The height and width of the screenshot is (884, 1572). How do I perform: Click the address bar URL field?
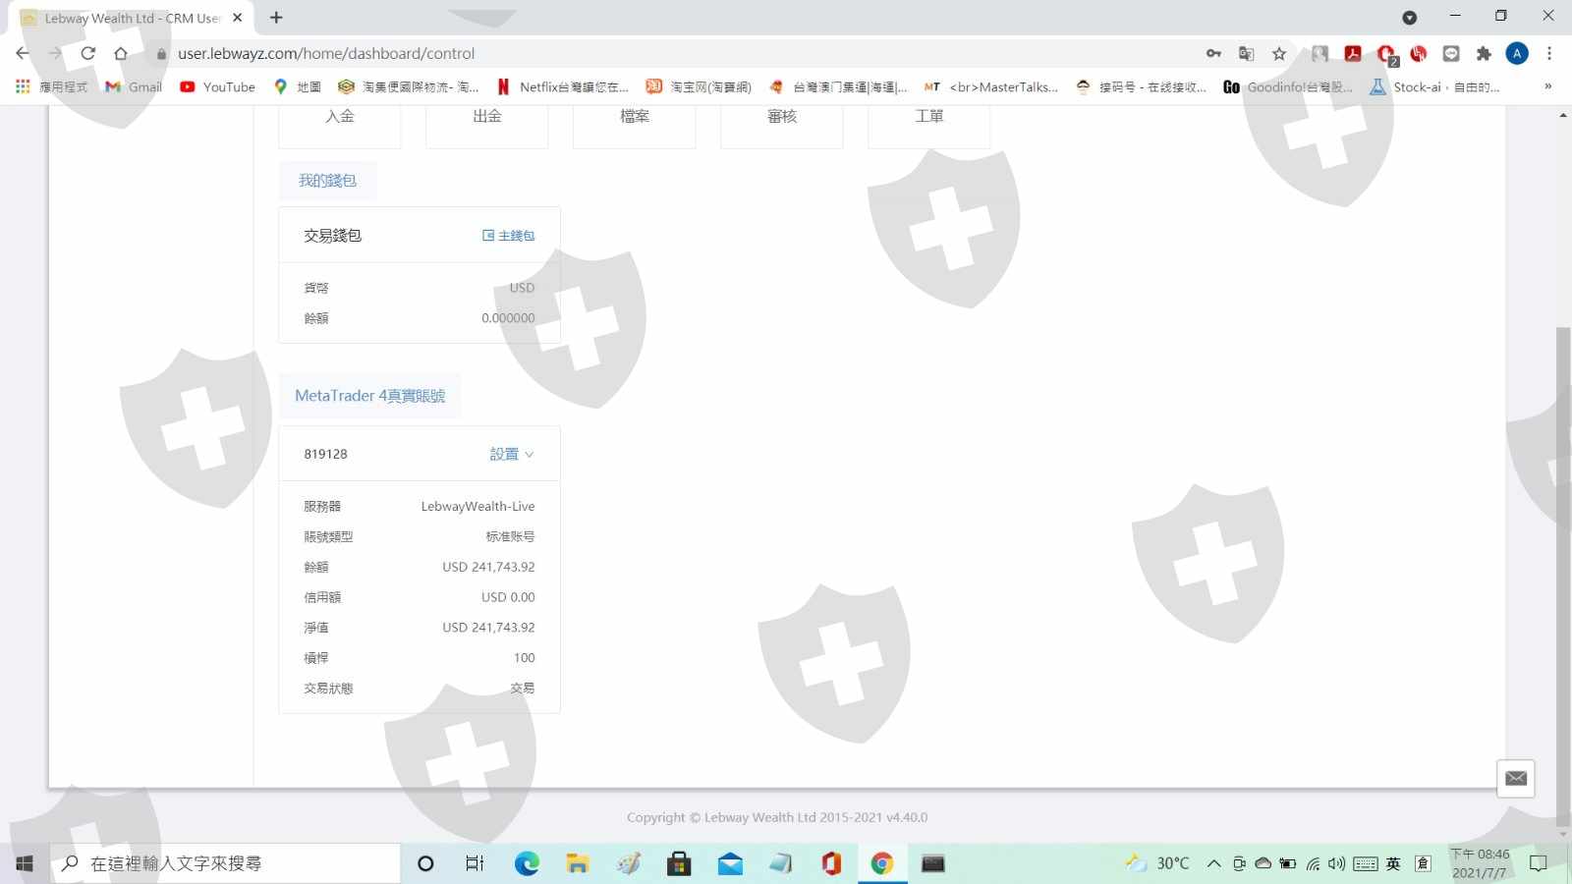[678, 54]
